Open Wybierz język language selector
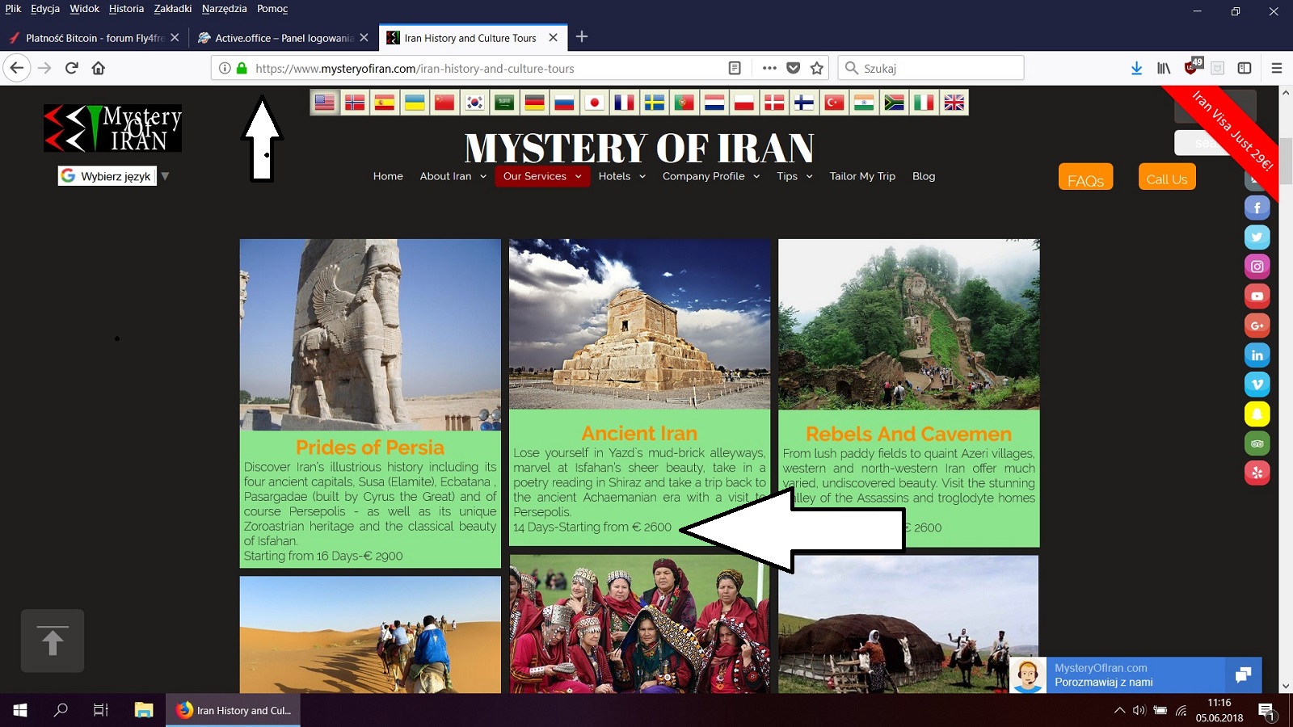This screenshot has width=1293, height=727. click(x=107, y=176)
